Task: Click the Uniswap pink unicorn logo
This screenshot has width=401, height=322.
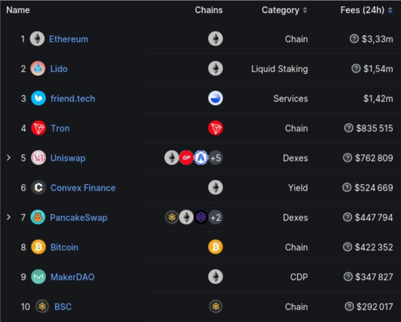Action: [38, 158]
